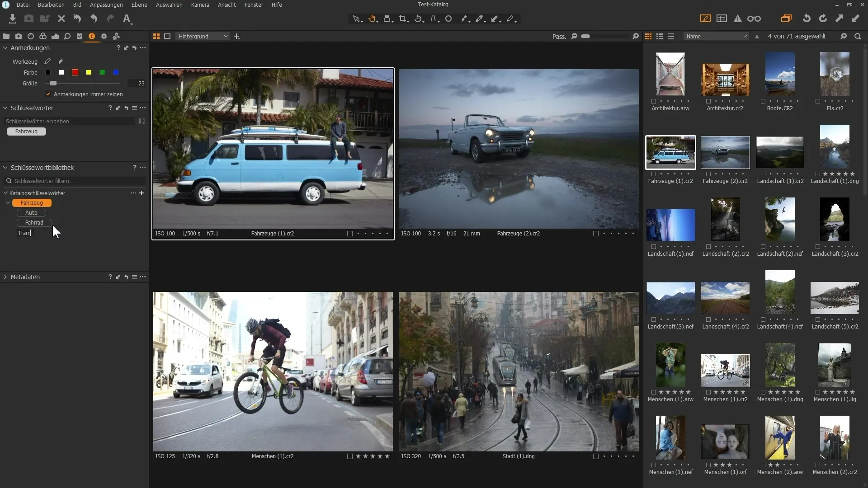Click the Redo arrow icon
Viewport: 868px width, 488px height.
click(110, 19)
